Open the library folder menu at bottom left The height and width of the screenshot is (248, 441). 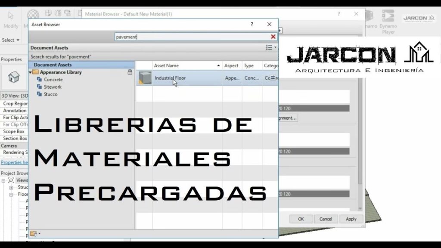(35, 234)
